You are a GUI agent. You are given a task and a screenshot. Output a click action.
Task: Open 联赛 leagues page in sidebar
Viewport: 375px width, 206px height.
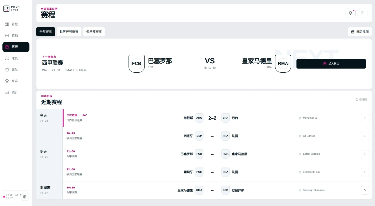pos(16,81)
